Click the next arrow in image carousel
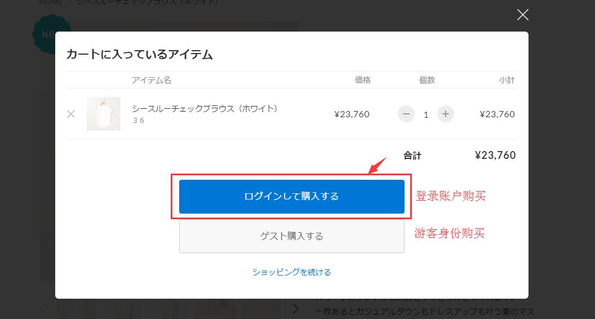 pos(296,308)
